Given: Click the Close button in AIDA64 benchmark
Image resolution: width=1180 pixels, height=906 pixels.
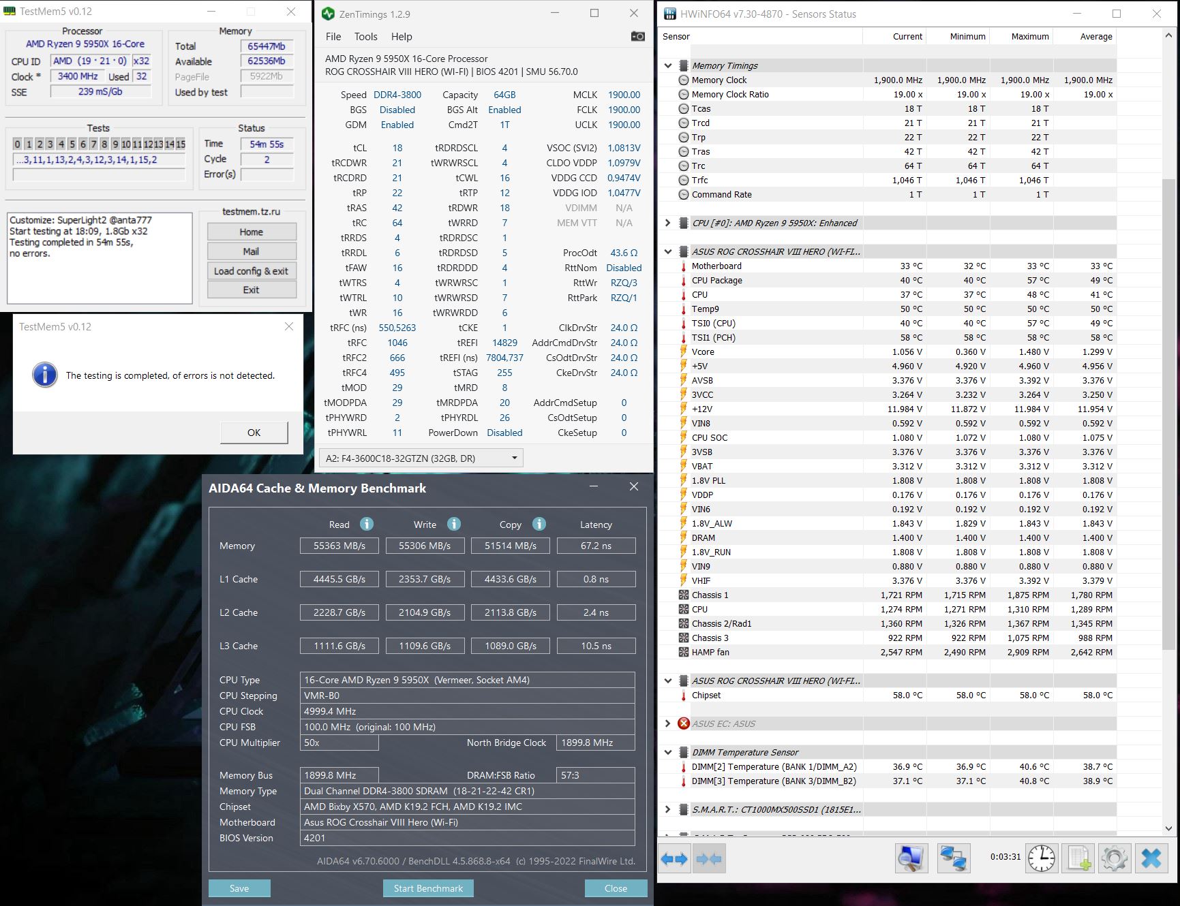Looking at the screenshot, I should pyautogui.click(x=616, y=888).
